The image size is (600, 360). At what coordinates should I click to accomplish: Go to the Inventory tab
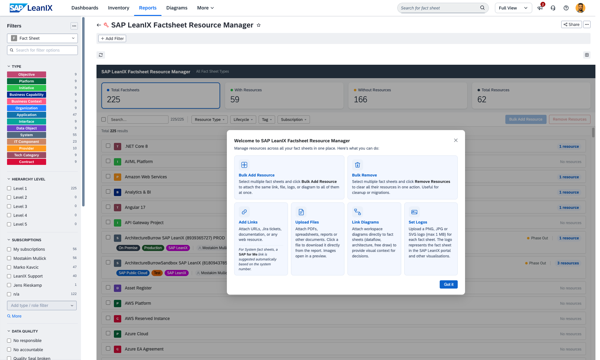(x=118, y=8)
